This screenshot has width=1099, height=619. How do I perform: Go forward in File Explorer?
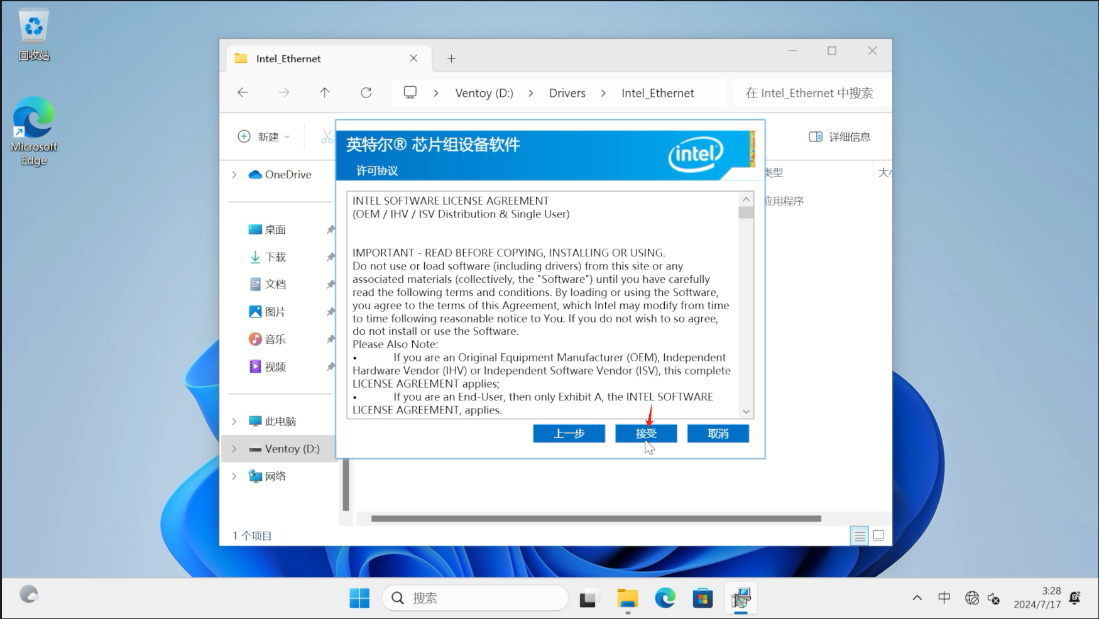tap(284, 93)
